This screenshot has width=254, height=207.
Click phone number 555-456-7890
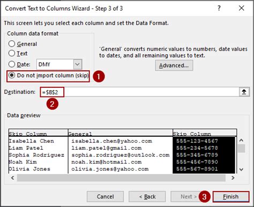tap(197, 162)
